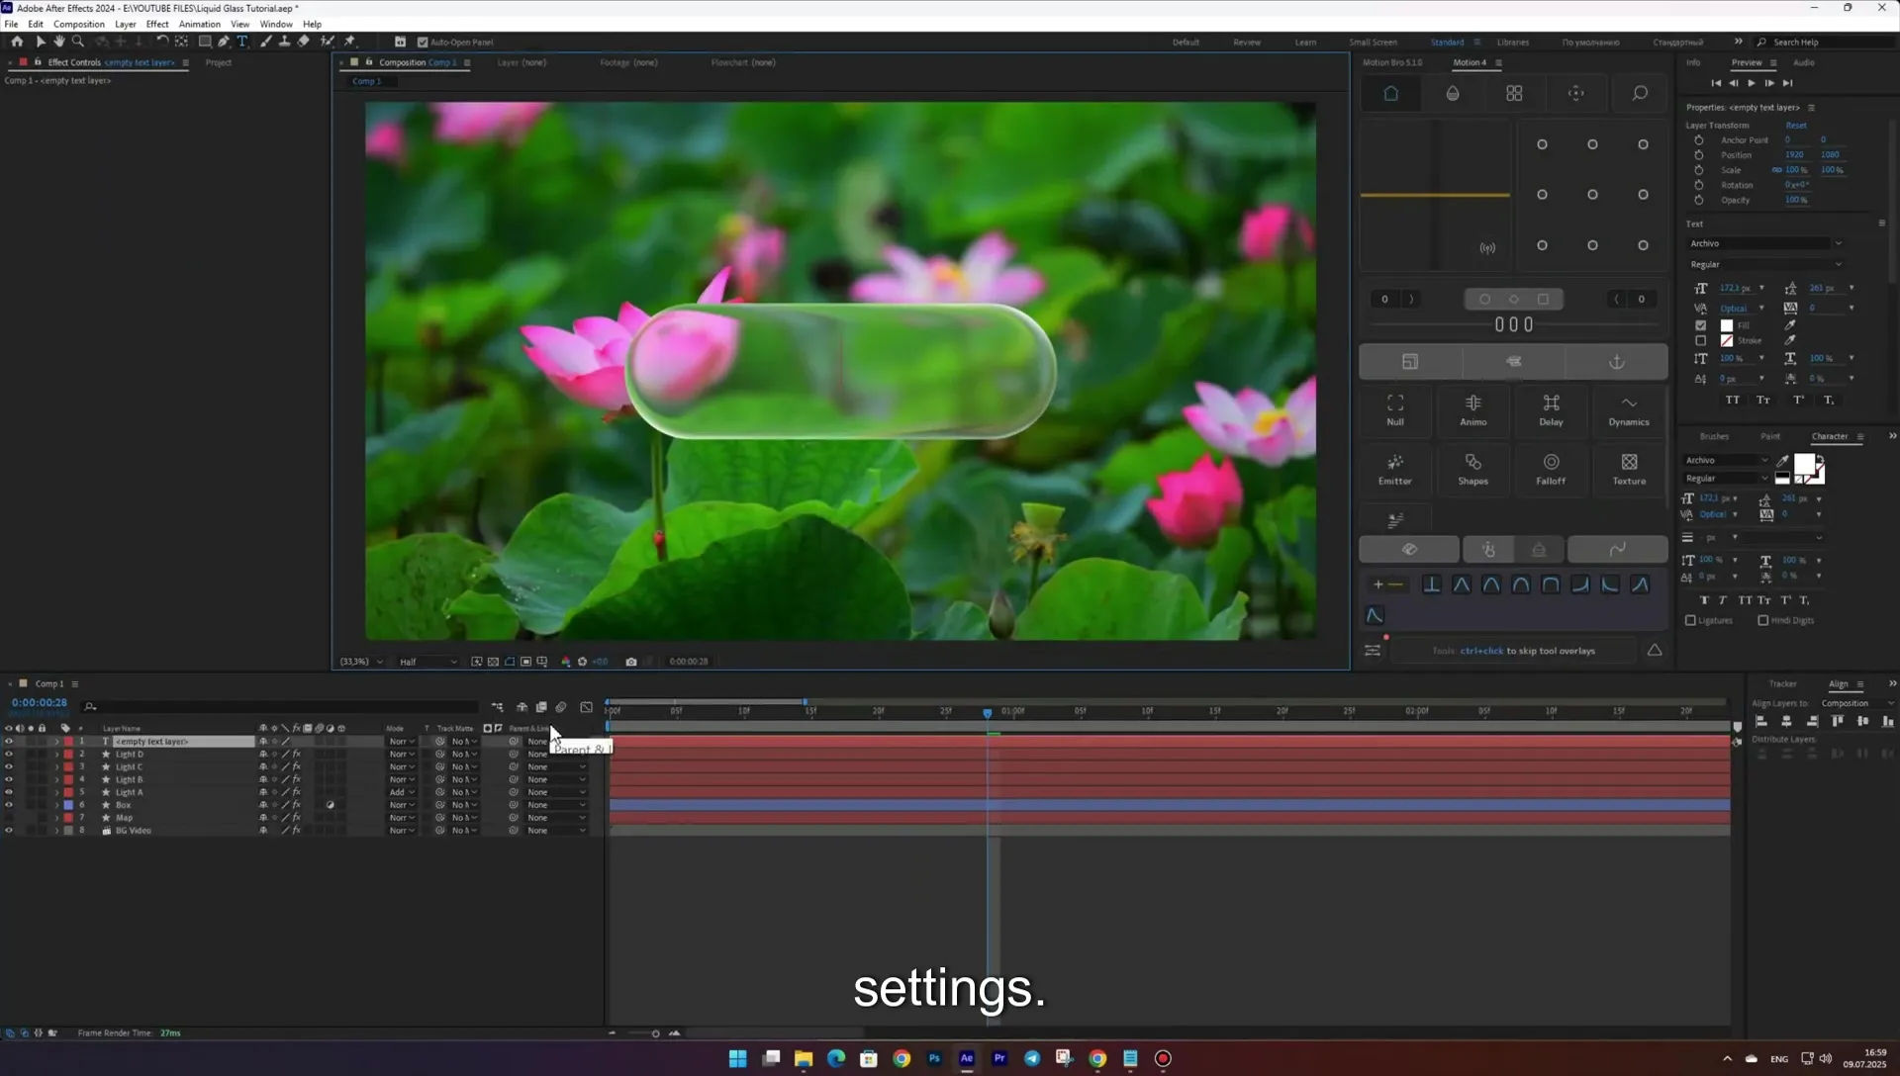The width and height of the screenshot is (1900, 1076).
Task: Open the Regular style dropdown in Properties
Action: [x=1765, y=265]
